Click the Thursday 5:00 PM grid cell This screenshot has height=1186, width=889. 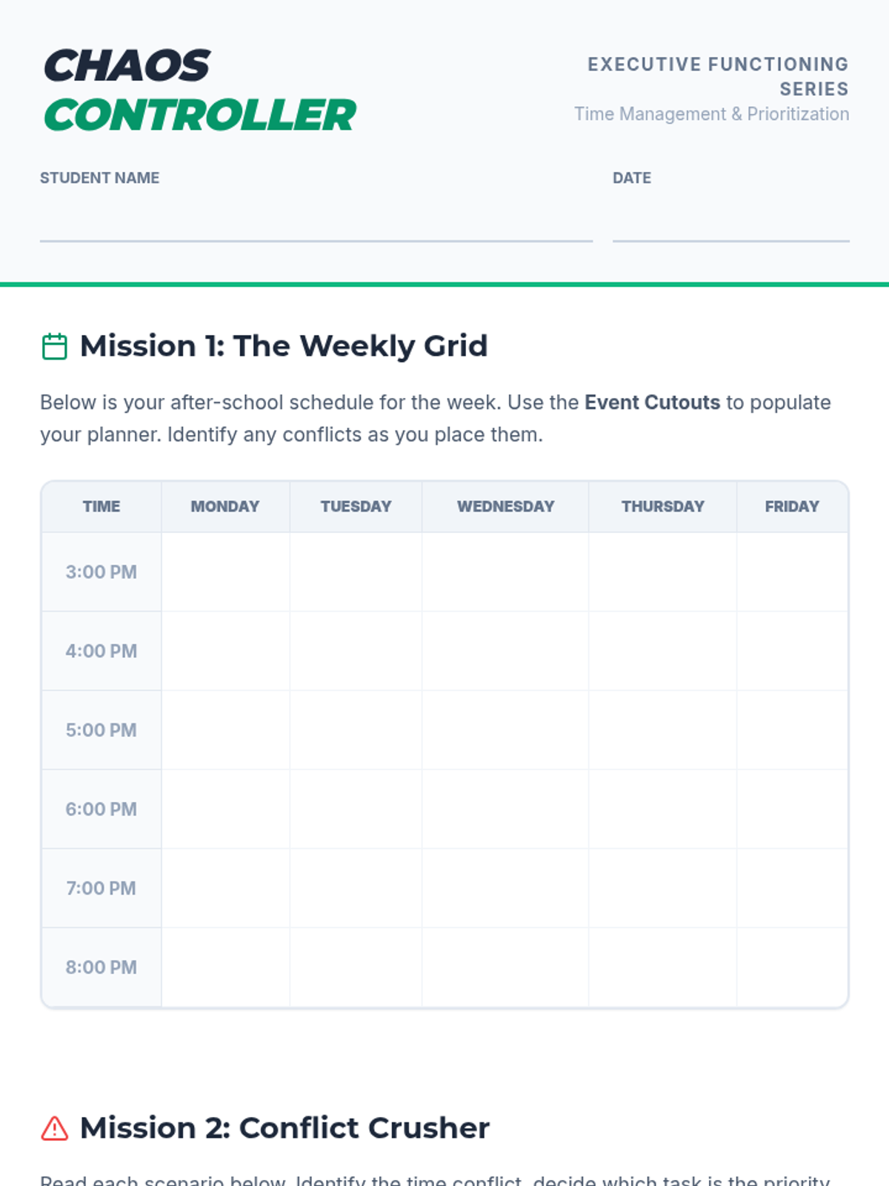[662, 730]
